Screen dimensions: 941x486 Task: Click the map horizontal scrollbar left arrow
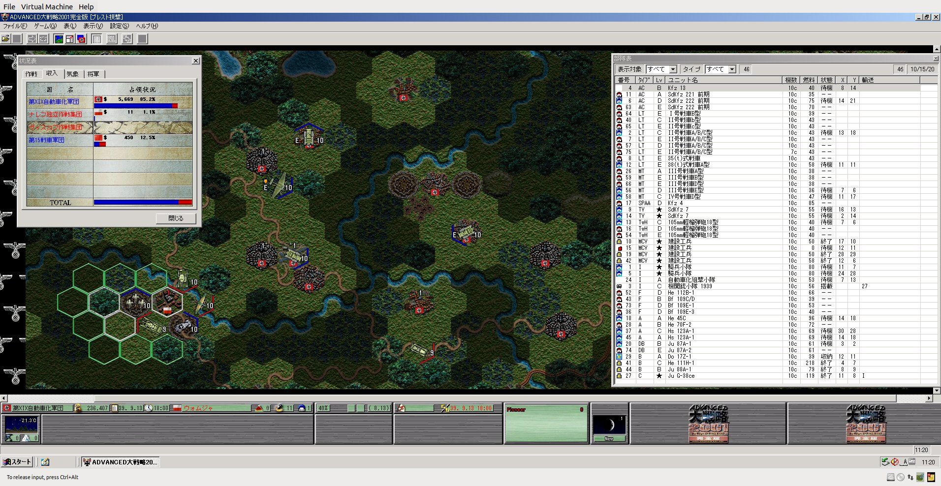pos(3,398)
